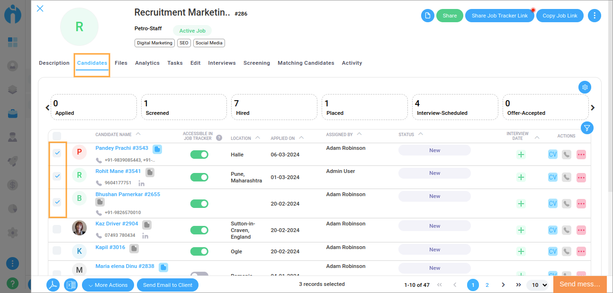Disable job tracker access for Kapil
The image size is (613, 293).
click(x=199, y=251)
